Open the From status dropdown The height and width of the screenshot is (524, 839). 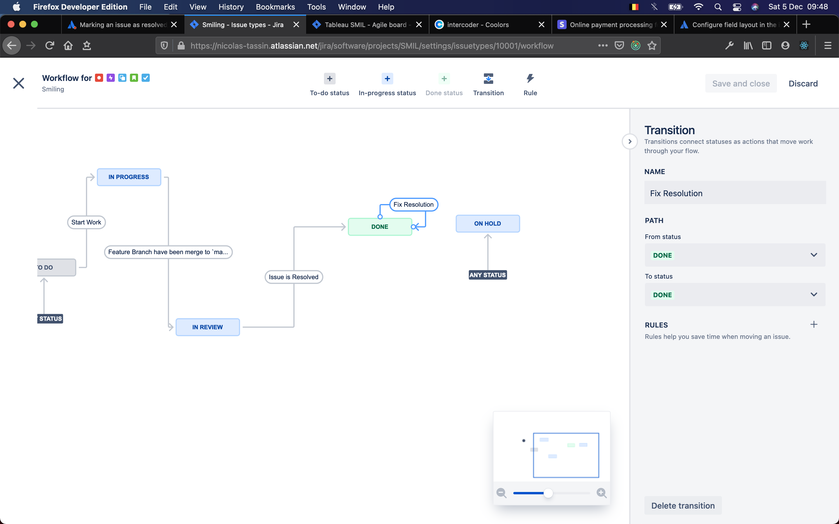(x=735, y=255)
